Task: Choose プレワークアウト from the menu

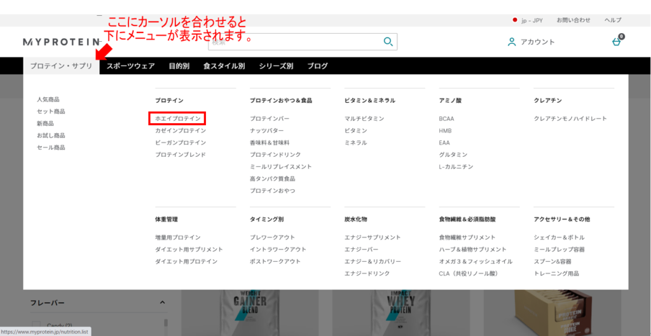Action: pos(273,238)
